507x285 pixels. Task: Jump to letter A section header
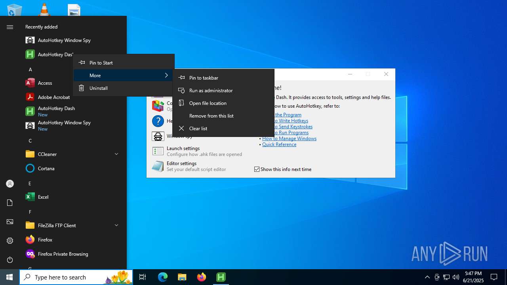30,70
